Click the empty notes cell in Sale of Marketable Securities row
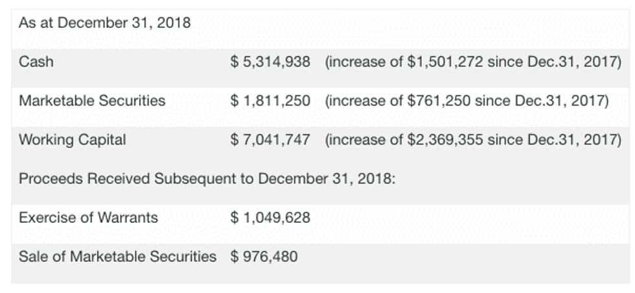Viewport: 635px width, 293px height. 473,257
